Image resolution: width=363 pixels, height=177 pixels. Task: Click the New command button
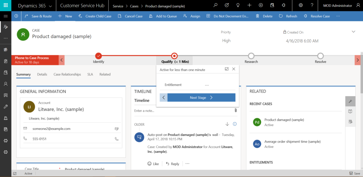(x=65, y=16)
